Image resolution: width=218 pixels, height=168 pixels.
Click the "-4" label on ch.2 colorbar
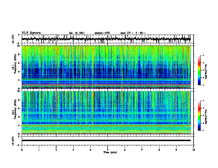(203, 108)
